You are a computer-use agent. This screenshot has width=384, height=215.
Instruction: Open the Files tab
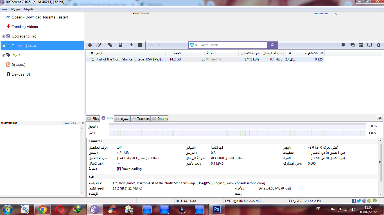pos(93,119)
